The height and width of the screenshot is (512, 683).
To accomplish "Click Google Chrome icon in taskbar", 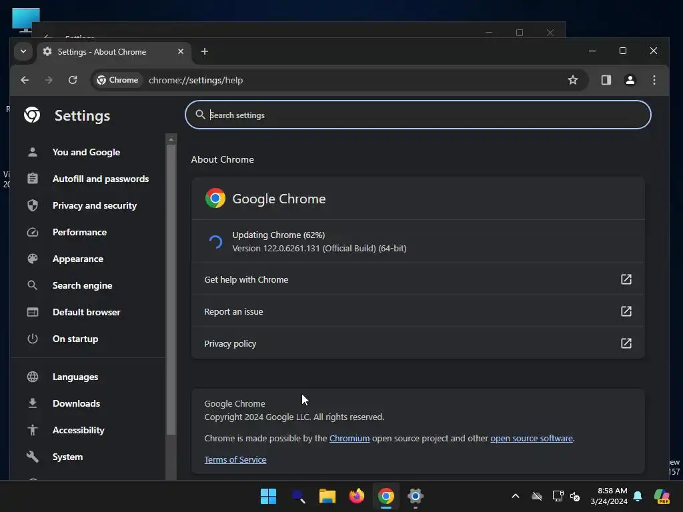I will (x=386, y=496).
